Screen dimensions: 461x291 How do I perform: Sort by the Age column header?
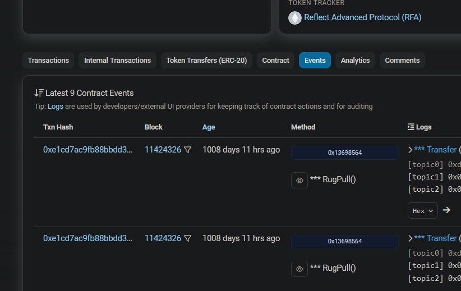coord(209,127)
